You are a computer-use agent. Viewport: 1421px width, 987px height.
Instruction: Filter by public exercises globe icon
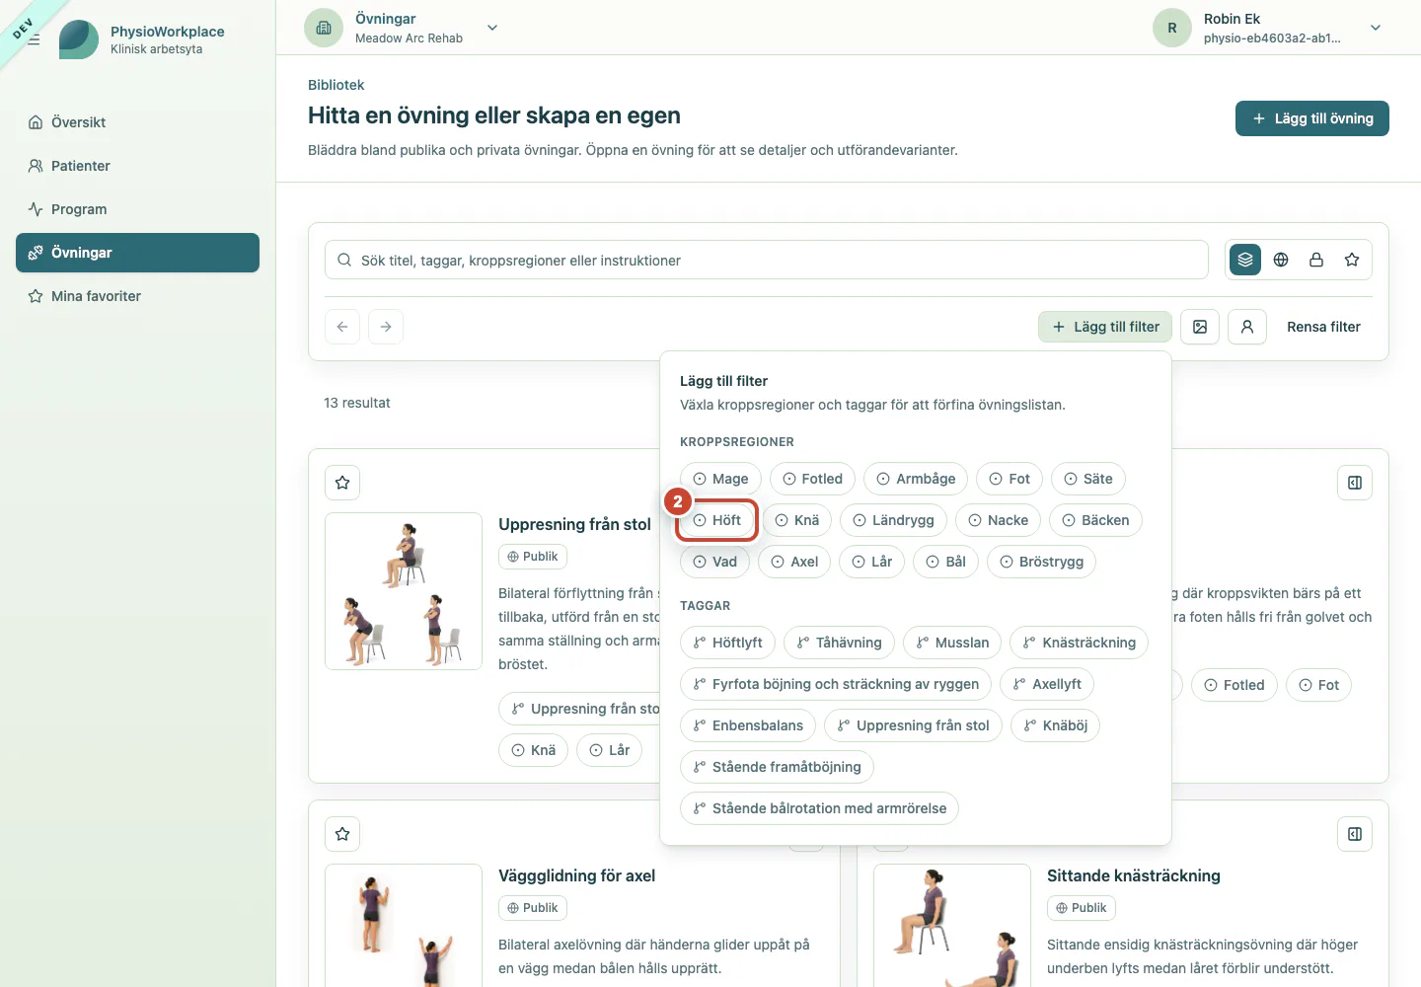[x=1281, y=260]
